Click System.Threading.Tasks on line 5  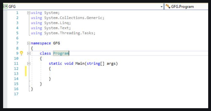click(69, 33)
